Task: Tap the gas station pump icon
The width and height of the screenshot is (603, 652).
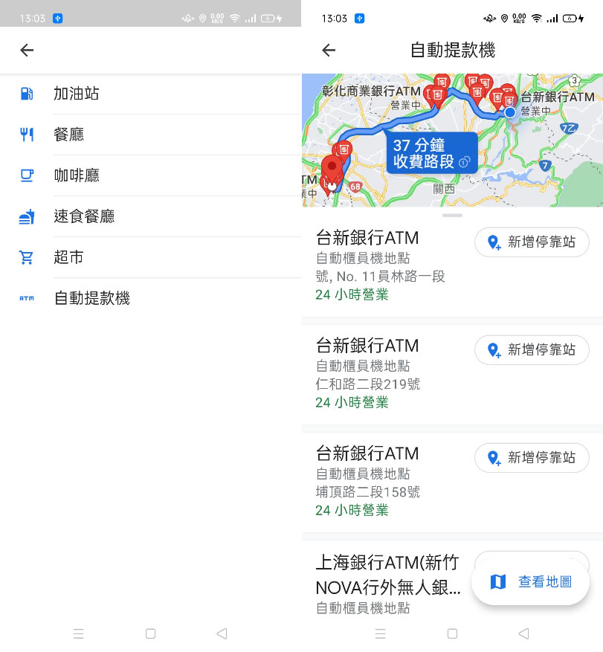Action: coord(27,94)
